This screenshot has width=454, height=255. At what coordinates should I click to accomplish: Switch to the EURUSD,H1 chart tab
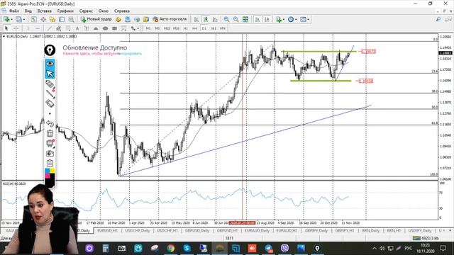[x=107, y=231]
